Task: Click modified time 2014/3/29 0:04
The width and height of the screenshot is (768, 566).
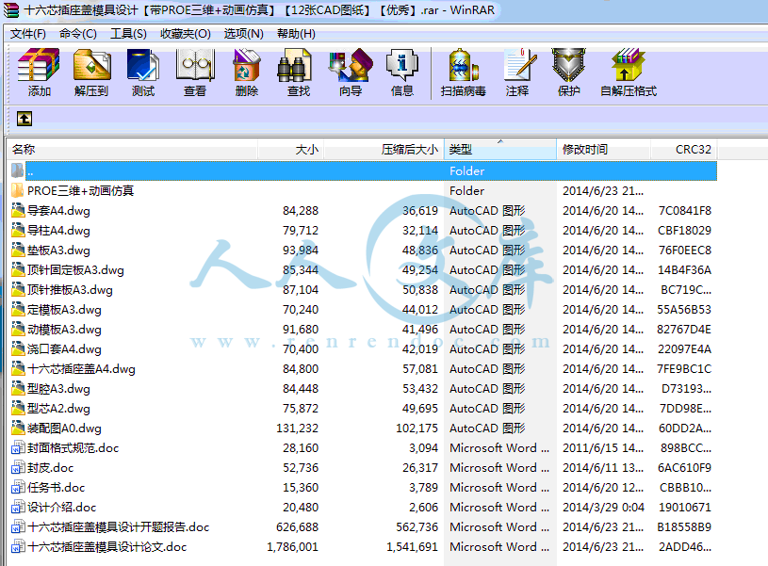Action: pos(603,508)
